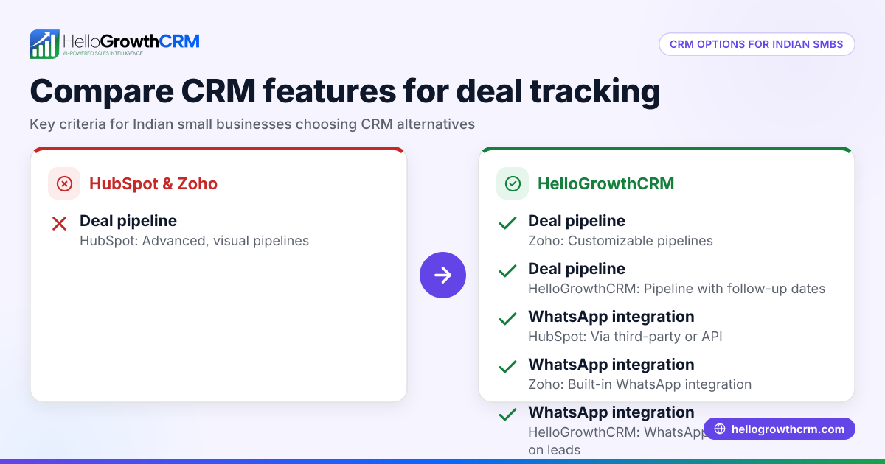This screenshot has width=885, height=464.
Task: Click 'Deal pipeline' heading in HubSpot & Zoho card
Action: click(x=128, y=221)
